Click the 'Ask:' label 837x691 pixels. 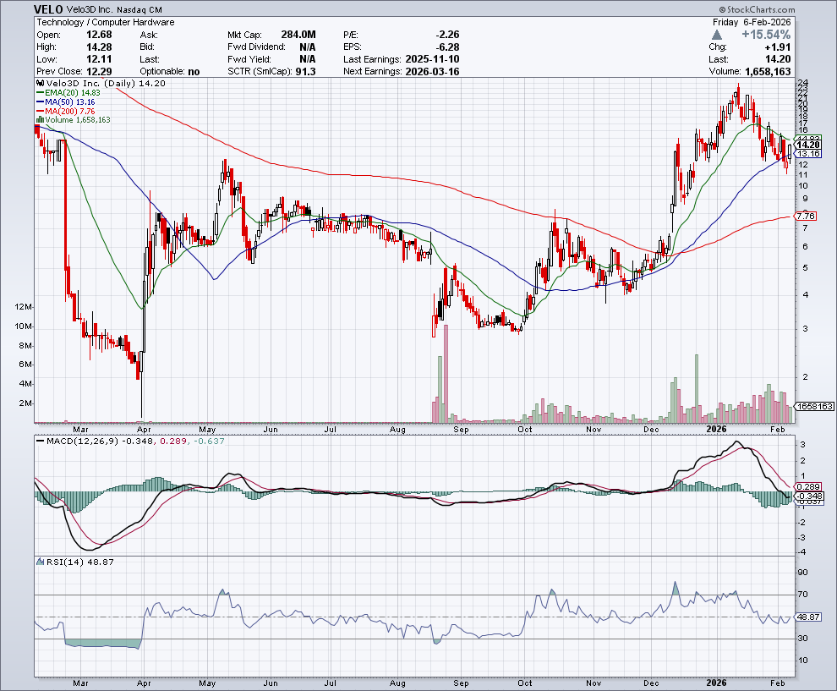tap(149, 35)
